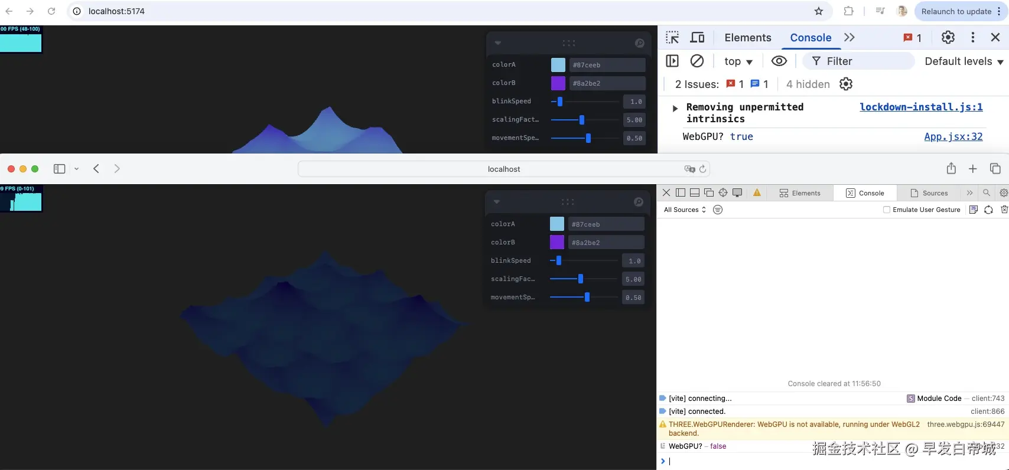
Task: Clear the Chrome DevTools console
Action: pyautogui.click(x=697, y=61)
